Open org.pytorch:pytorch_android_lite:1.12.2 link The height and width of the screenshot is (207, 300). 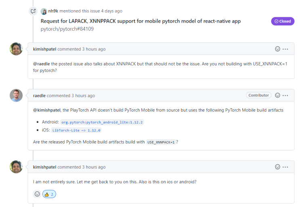[102, 122]
